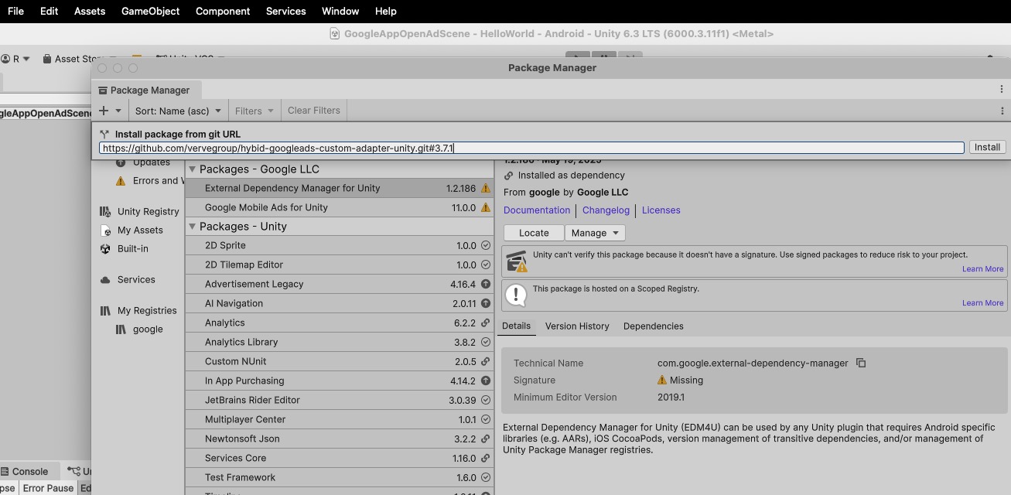The width and height of the screenshot is (1011, 495).
Task: Open the Assets menu
Action: (90, 11)
